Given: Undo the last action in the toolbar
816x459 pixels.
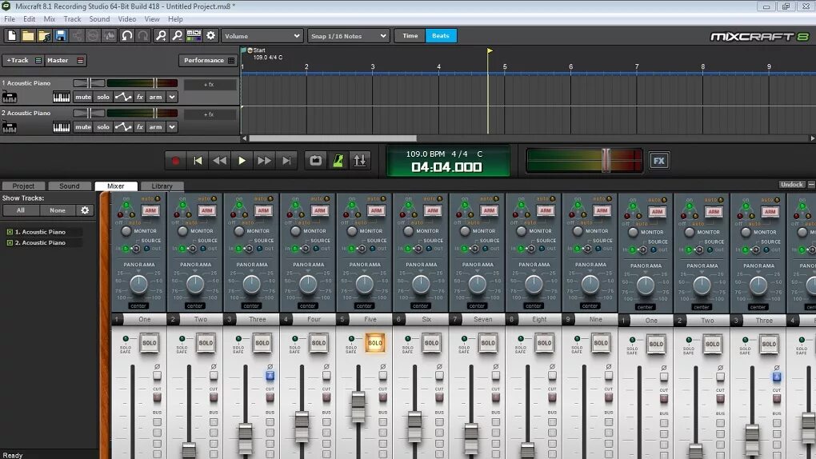Looking at the screenshot, I should pos(127,35).
